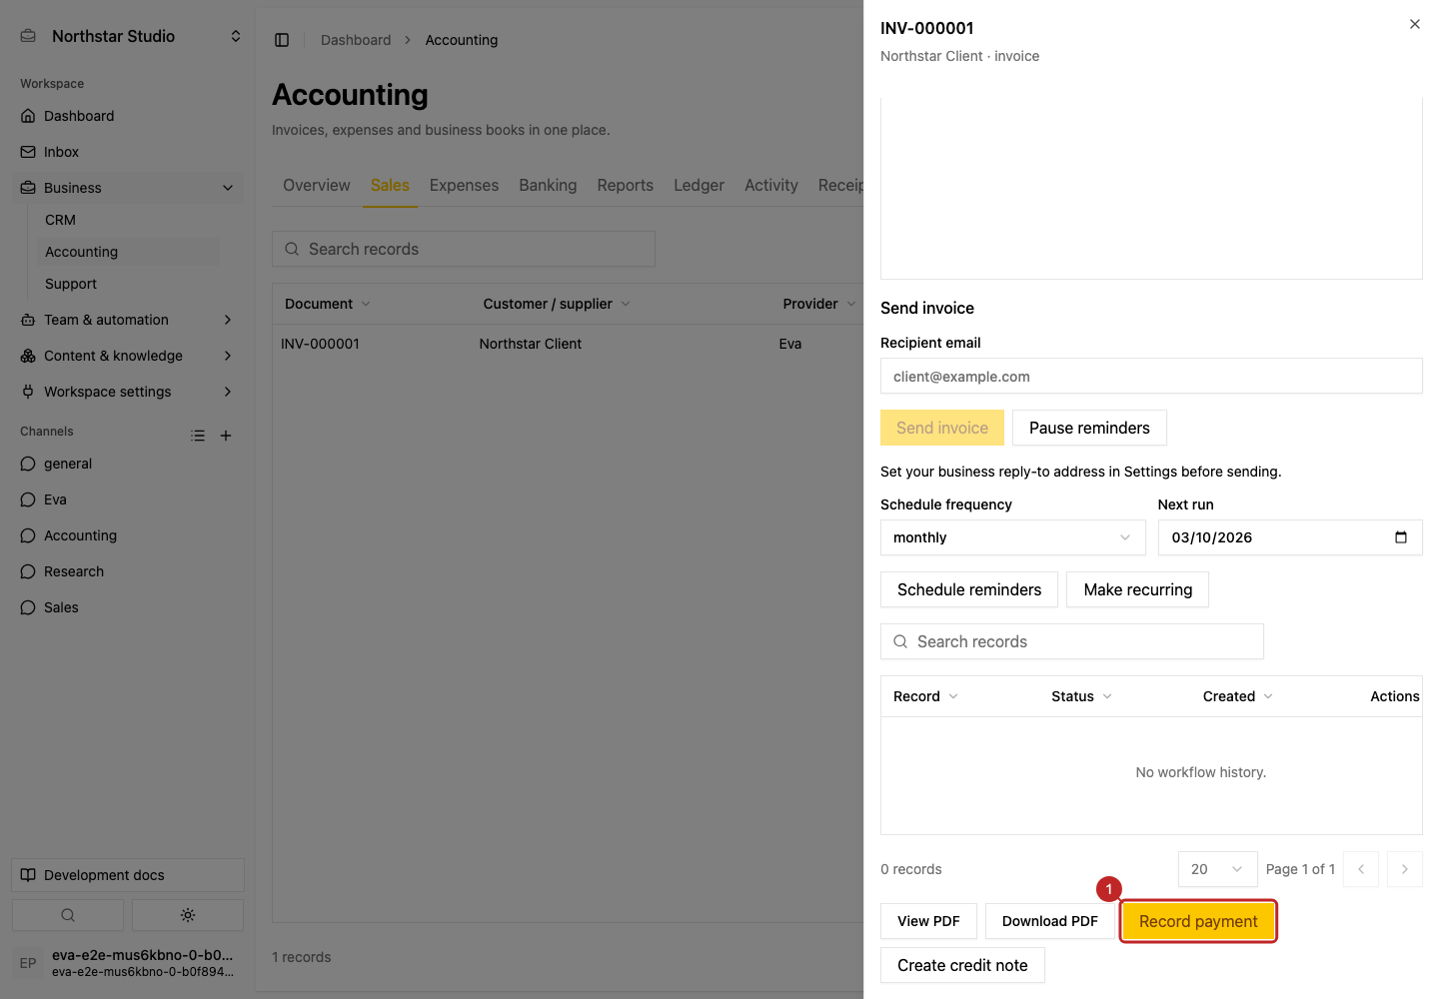Open the Dashboard home item in sidebar
Viewport: 1439px width, 999px height.
click(128, 116)
